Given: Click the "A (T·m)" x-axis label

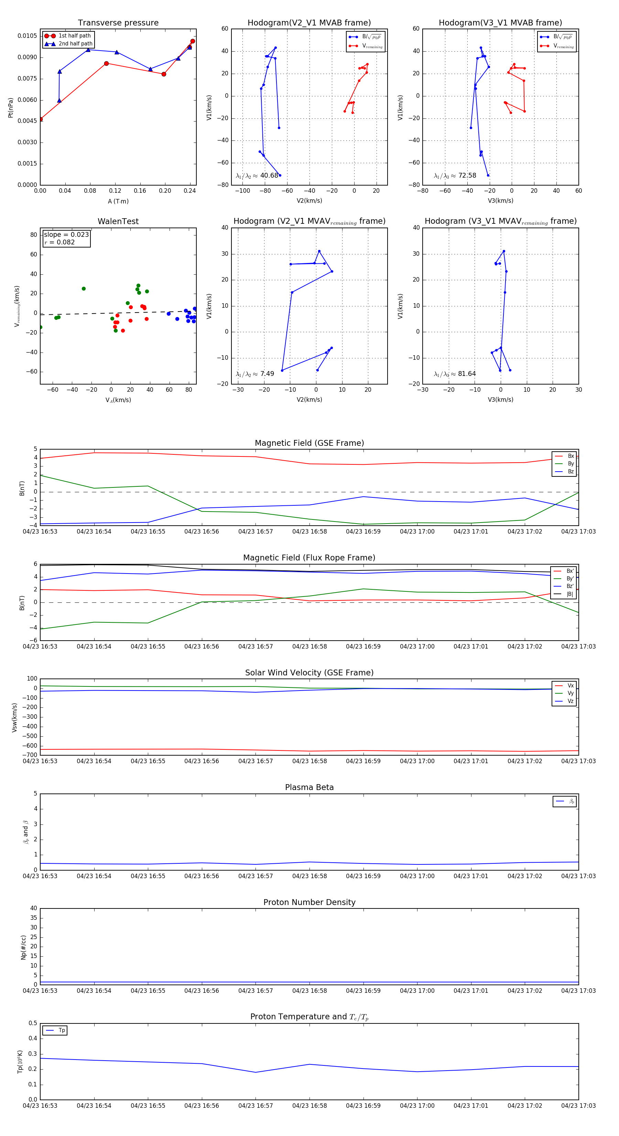Looking at the screenshot, I should coord(118,201).
